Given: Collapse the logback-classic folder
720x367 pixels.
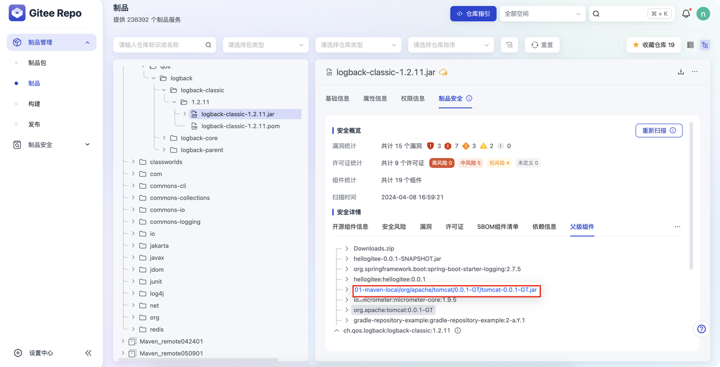Looking at the screenshot, I should click(x=164, y=90).
